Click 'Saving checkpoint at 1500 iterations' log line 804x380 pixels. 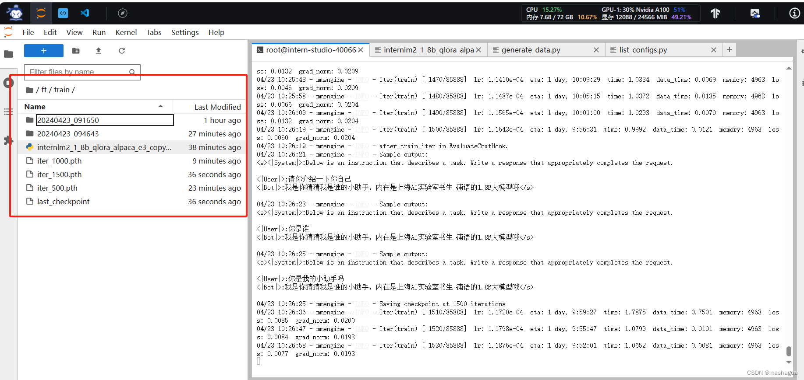(x=442, y=304)
